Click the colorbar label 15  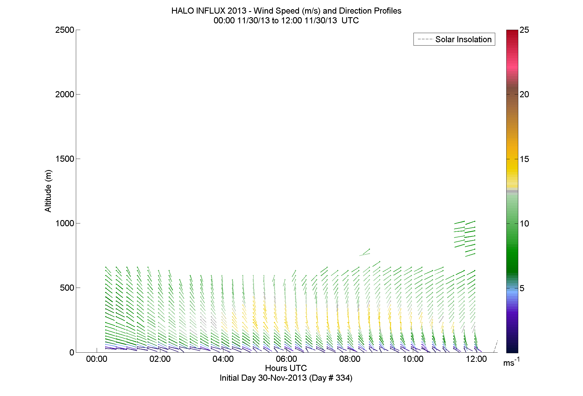(524, 159)
